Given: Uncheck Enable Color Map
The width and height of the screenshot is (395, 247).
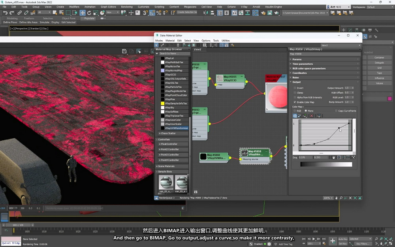Looking at the screenshot, I should click(x=295, y=102).
